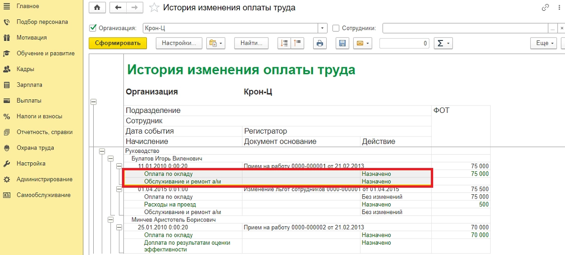
Task: Click the 70 000 bold total value
Action: pos(480,227)
